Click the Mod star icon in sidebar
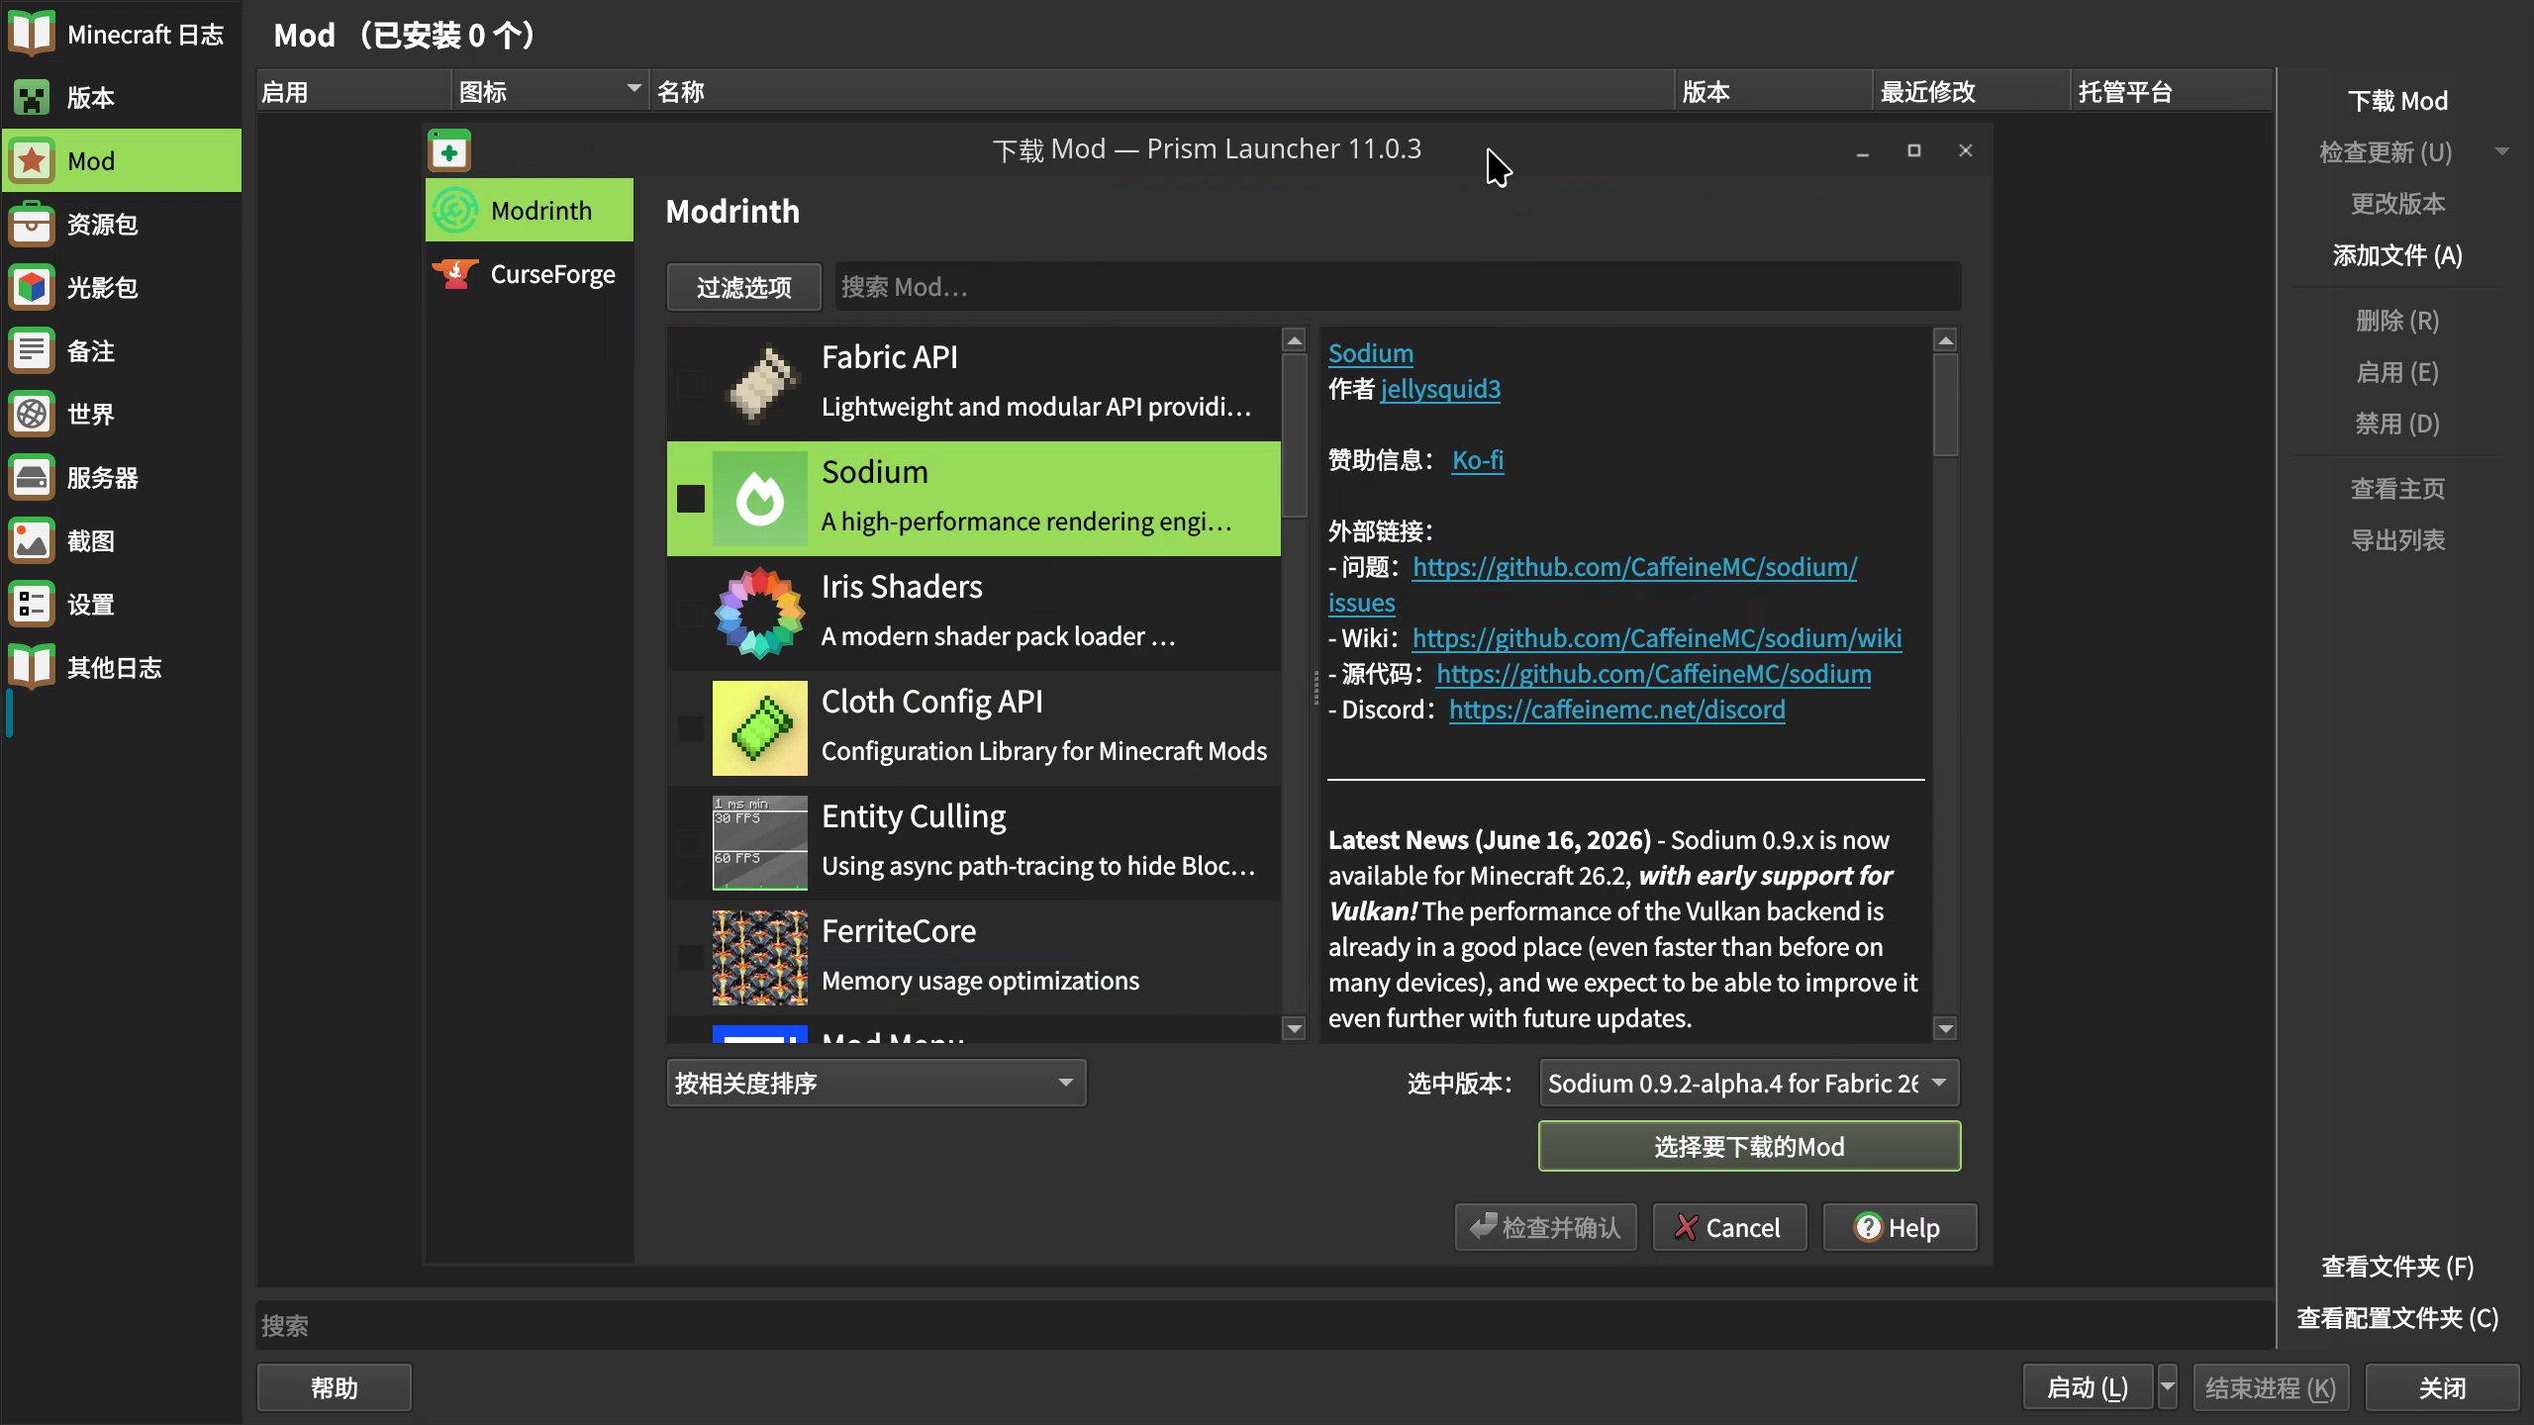The image size is (2534, 1425). click(32, 160)
